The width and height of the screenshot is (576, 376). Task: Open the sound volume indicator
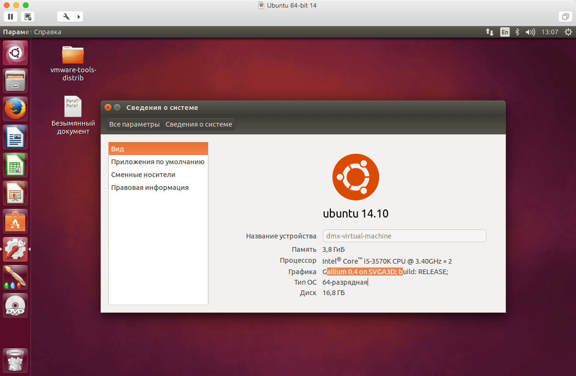pos(530,32)
